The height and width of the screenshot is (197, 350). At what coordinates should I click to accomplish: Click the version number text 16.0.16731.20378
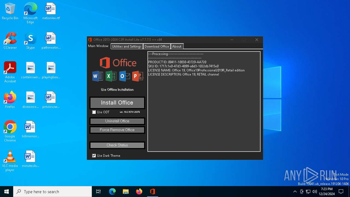tap(130, 112)
